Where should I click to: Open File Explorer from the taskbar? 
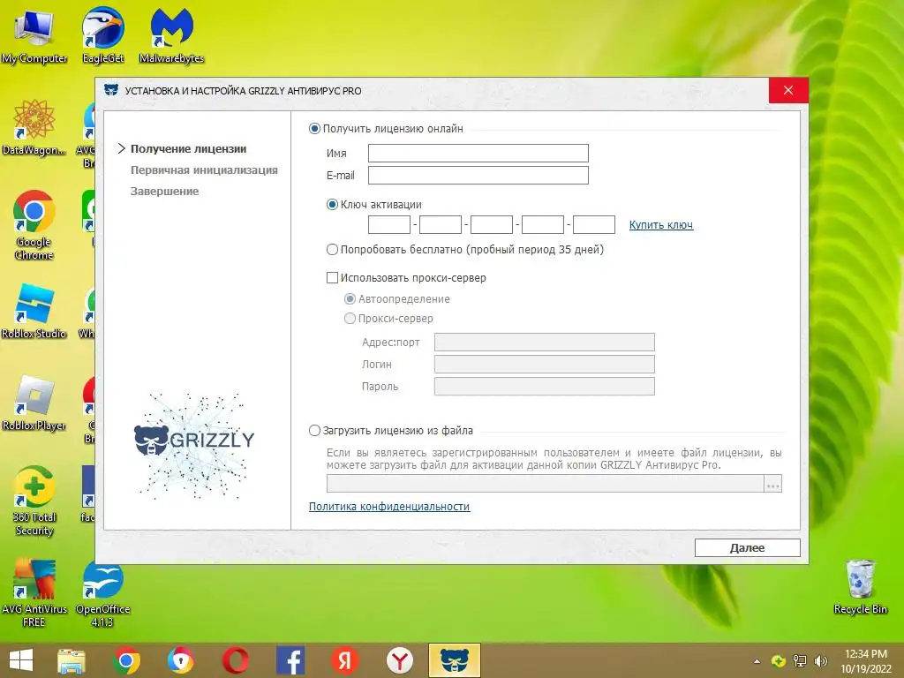pos(72,660)
